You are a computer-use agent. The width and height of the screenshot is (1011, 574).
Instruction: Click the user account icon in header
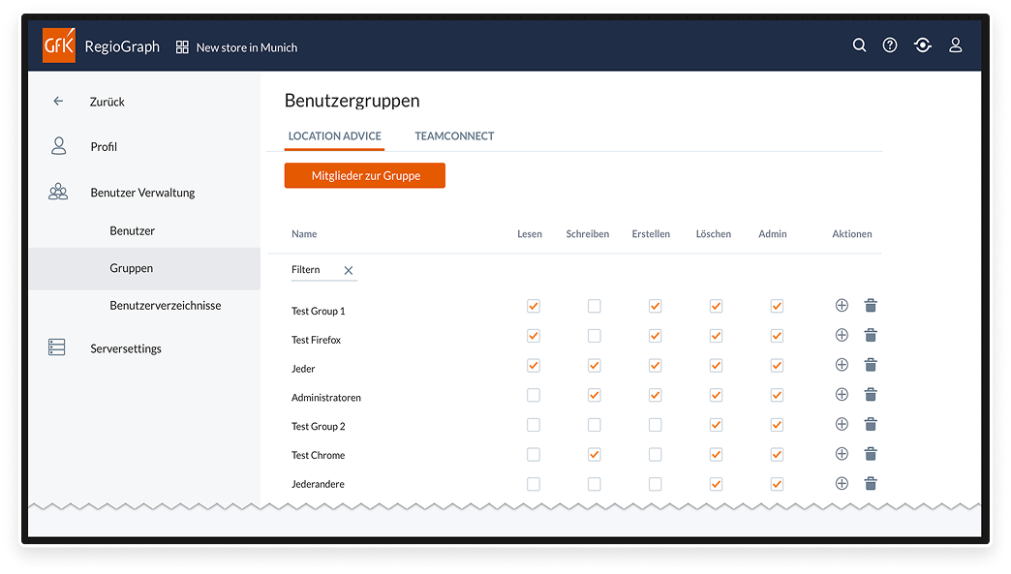coord(955,45)
